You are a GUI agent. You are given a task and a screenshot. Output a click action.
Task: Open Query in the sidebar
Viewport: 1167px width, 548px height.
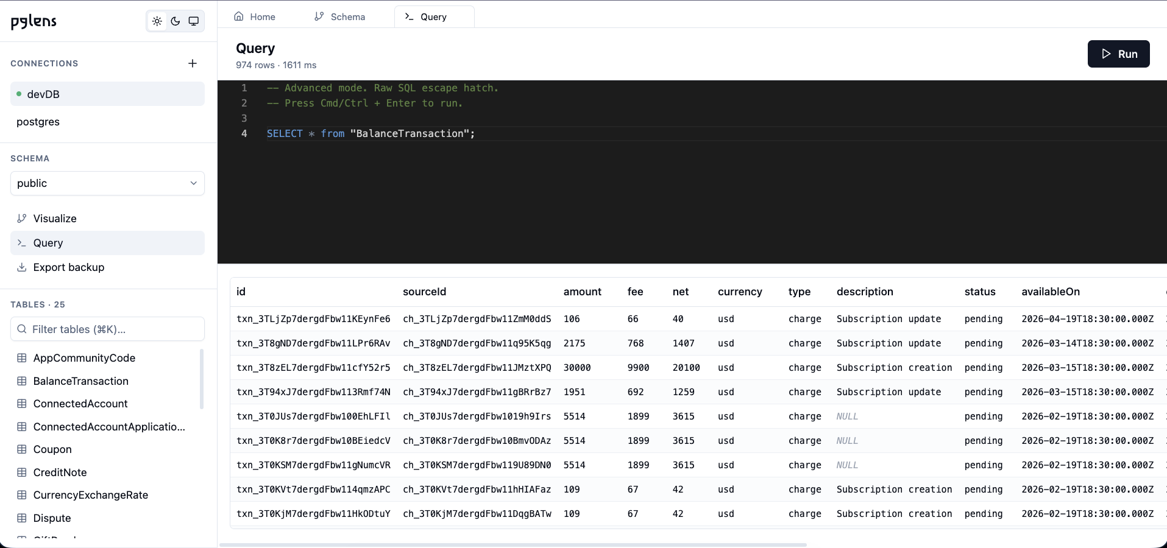[107, 243]
